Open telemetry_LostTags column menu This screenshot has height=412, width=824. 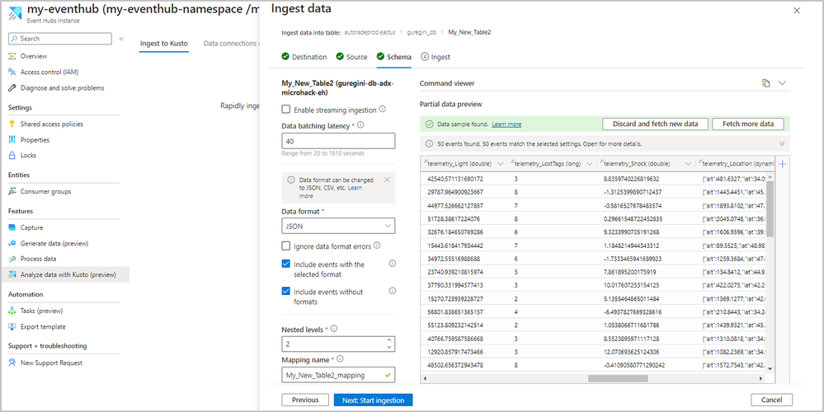click(x=589, y=164)
